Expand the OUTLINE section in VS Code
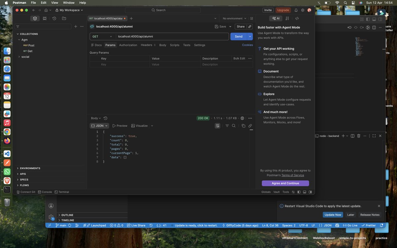 67,215
